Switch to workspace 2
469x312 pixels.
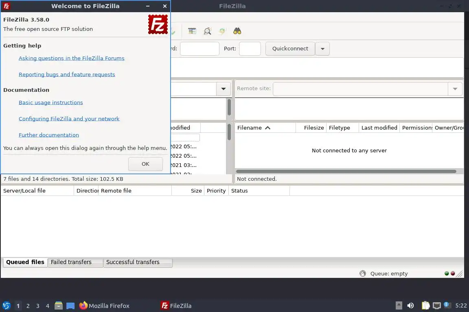coord(28,306)
